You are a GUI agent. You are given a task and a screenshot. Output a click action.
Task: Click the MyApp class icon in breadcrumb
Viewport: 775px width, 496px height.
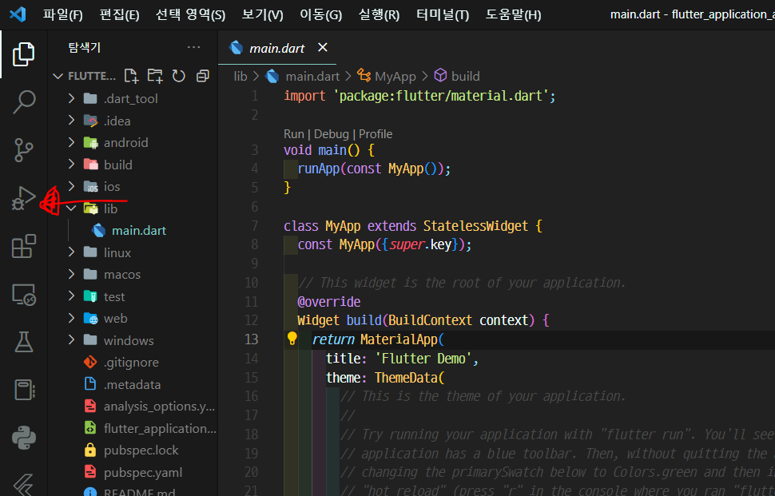coord(364,75)
